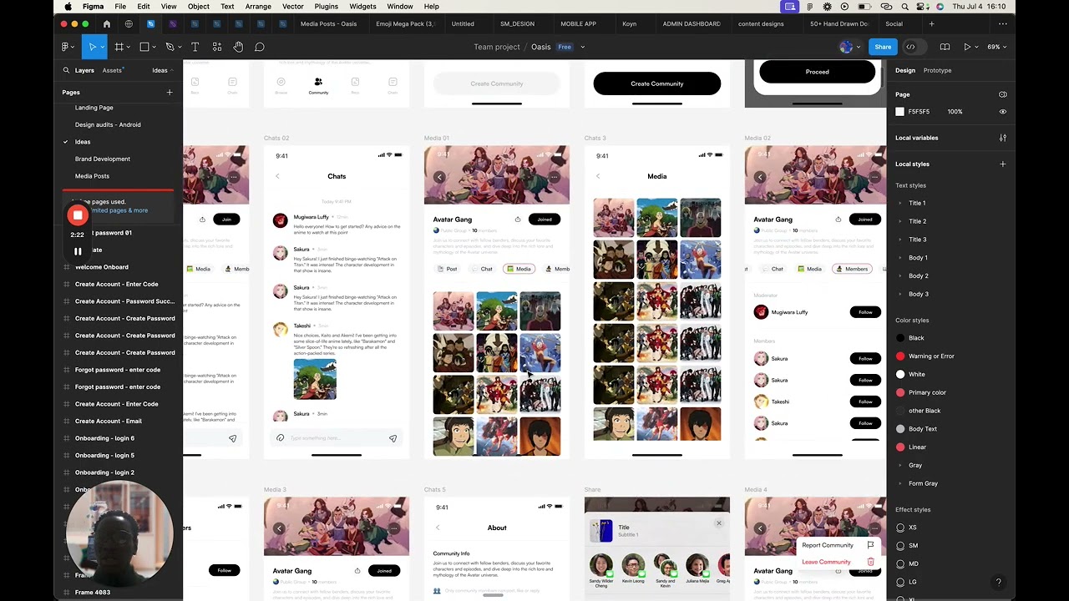The image size is (1069, 601).
Task: Click the limited pages & more link
Action: [x=119, y=210]
